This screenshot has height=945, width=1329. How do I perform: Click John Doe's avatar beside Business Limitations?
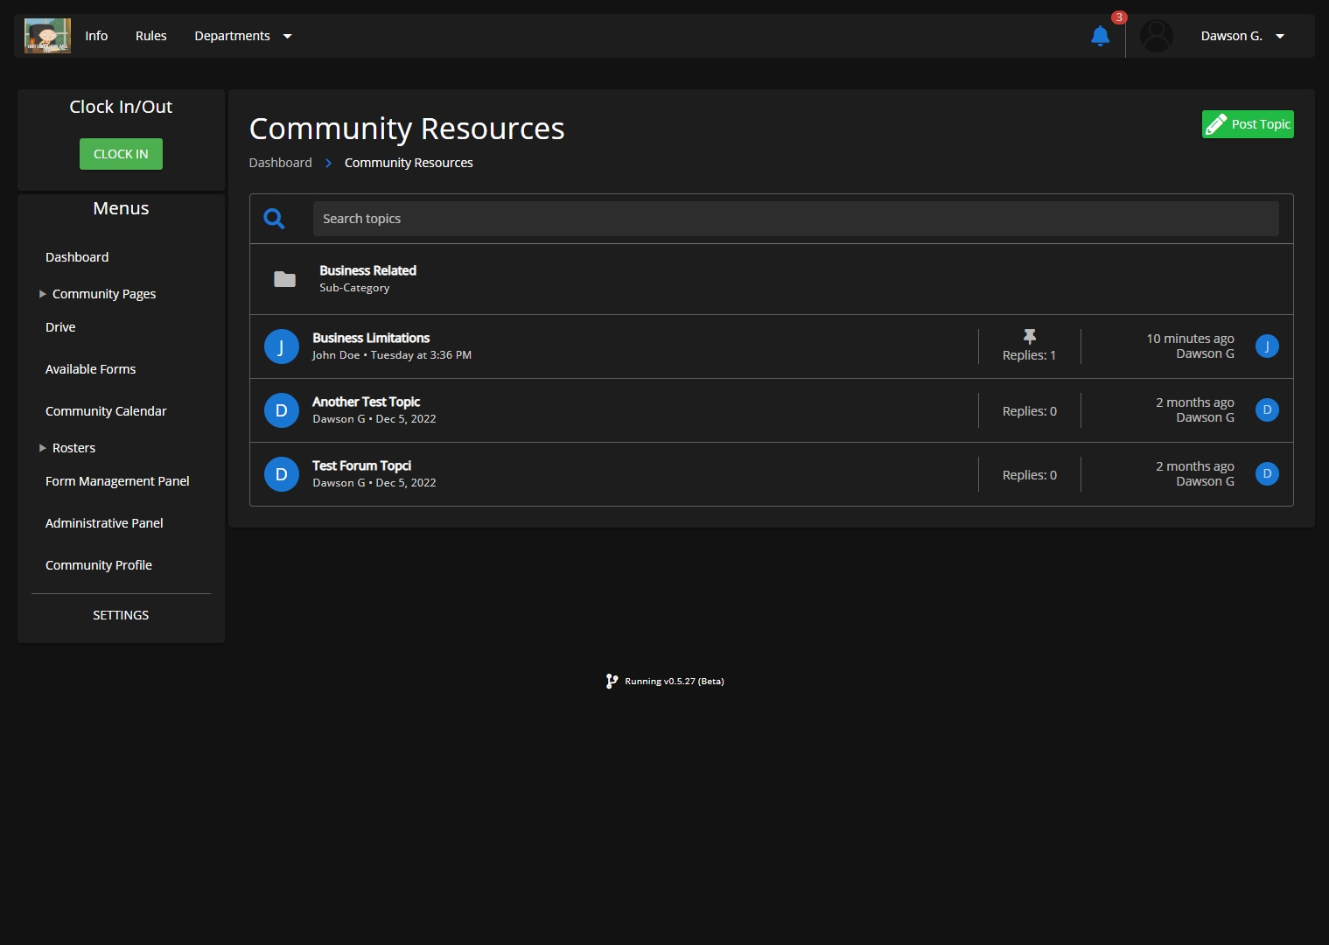click(281, 346)
